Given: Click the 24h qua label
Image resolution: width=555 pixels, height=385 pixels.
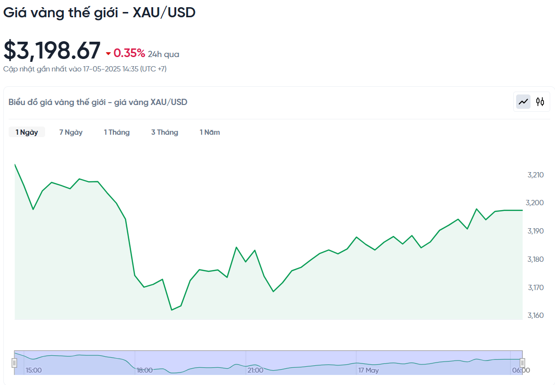Looking at the screenshot, I should pyautogui.click(x=164, y=54).
